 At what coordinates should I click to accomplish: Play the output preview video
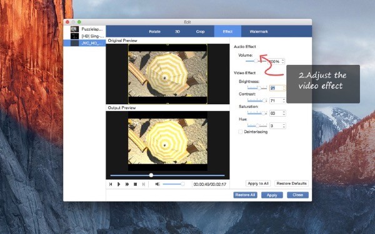point(119,184)
